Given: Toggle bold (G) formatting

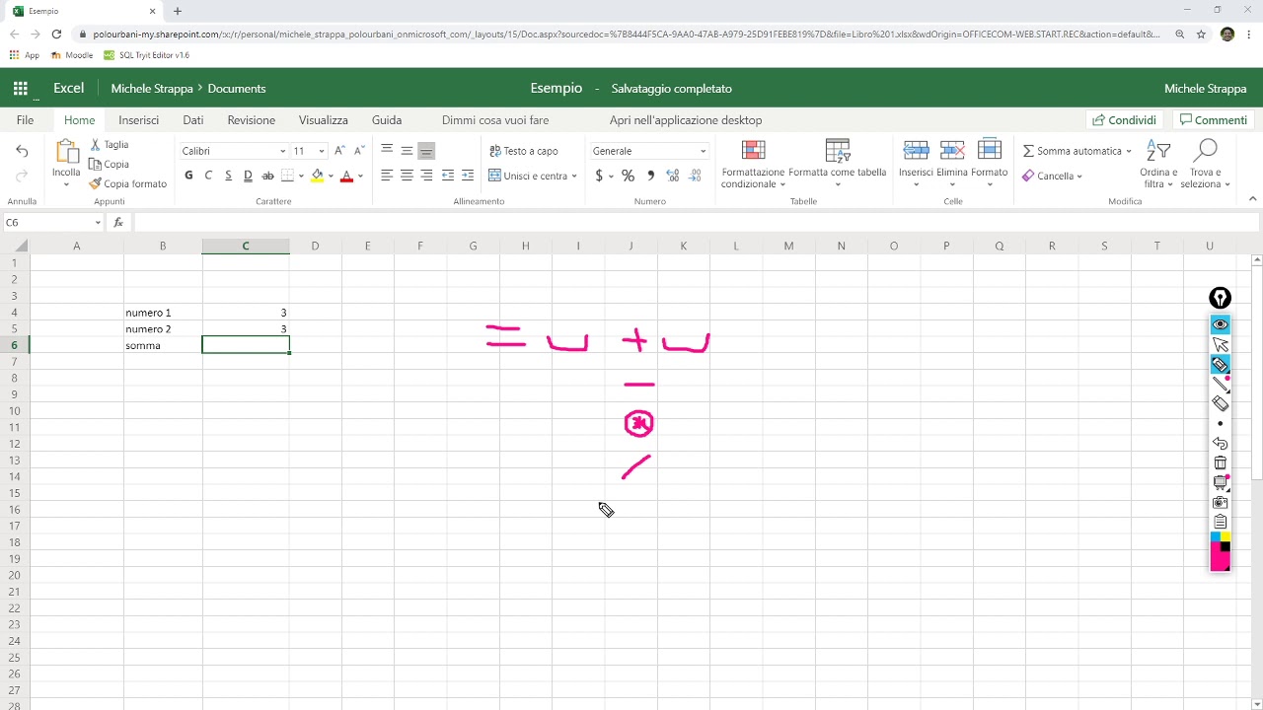Looking at the screenshot, I should [188, 176].
